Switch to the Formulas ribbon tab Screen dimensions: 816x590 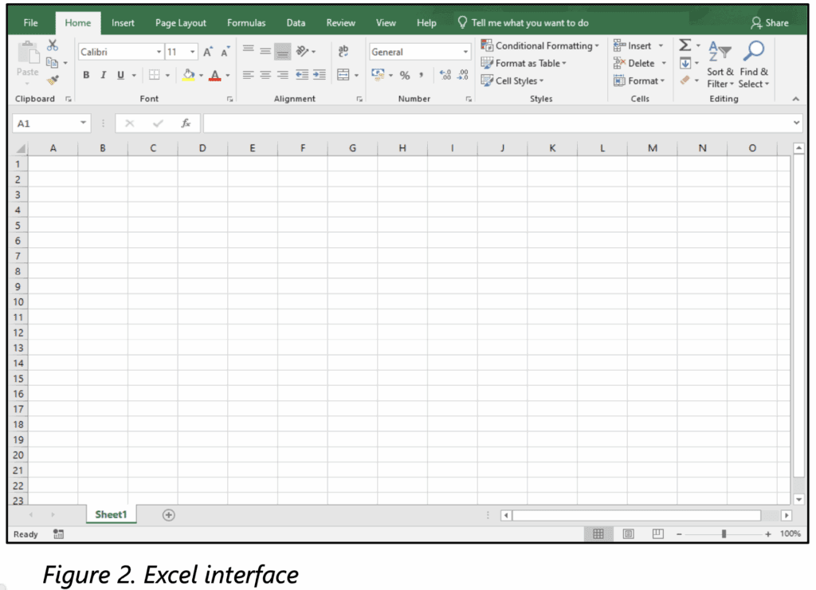245,22
